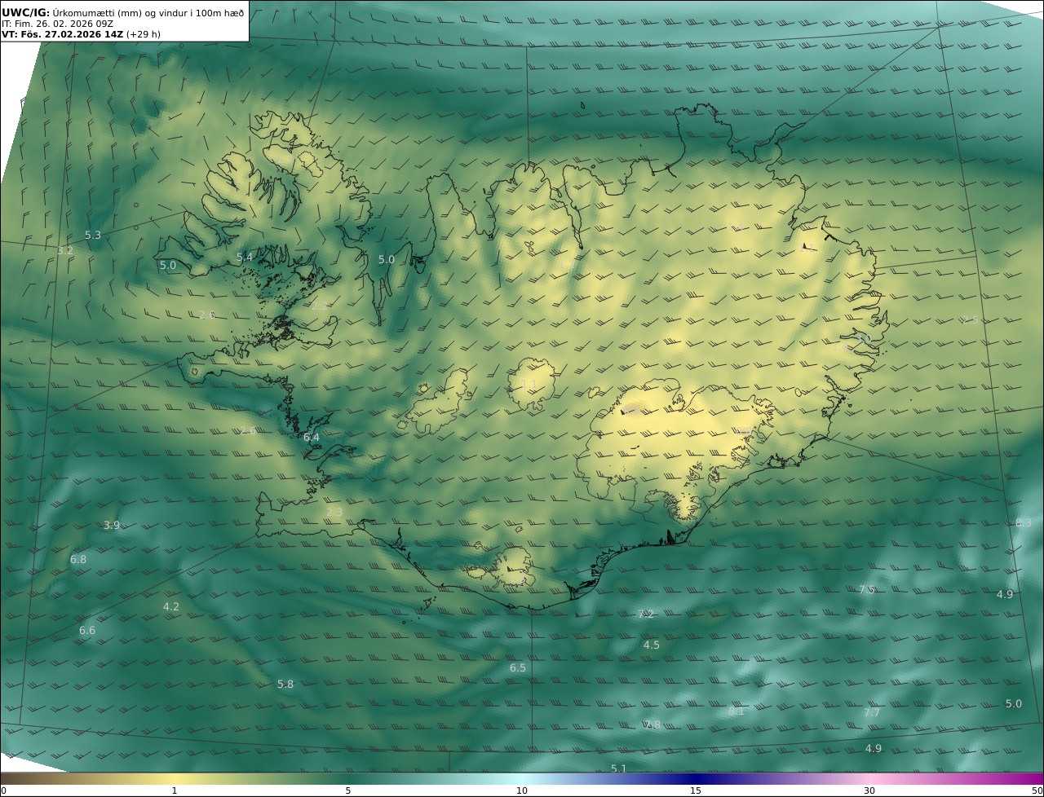Click the yellow colorbar segment at 1

(x=175, y=779)
